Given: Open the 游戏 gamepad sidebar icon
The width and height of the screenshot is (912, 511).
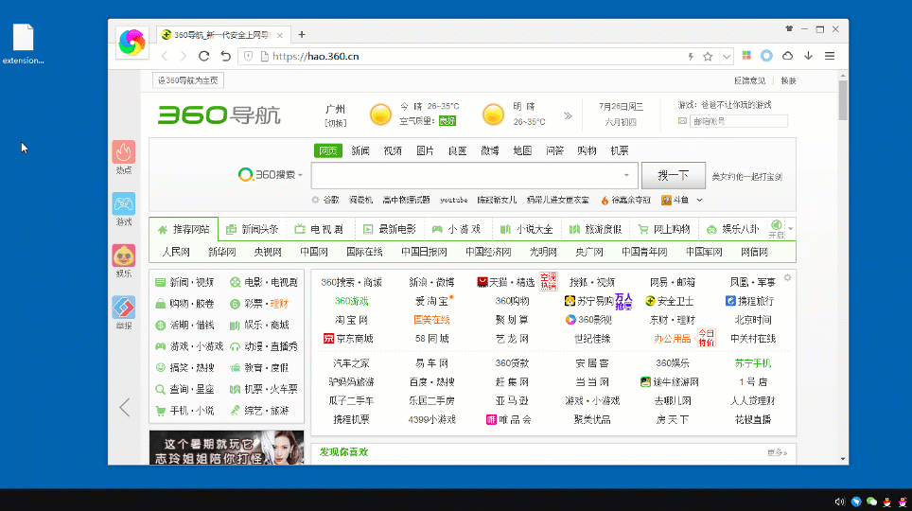Looking at the screenshot, I should [x=124, y=204].
